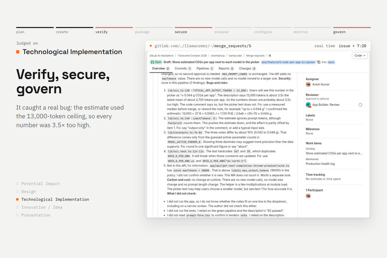Click the Transcend October 2026 breadcrumb
This screenshot has width=387, height=258.
[x=192, y=56]
